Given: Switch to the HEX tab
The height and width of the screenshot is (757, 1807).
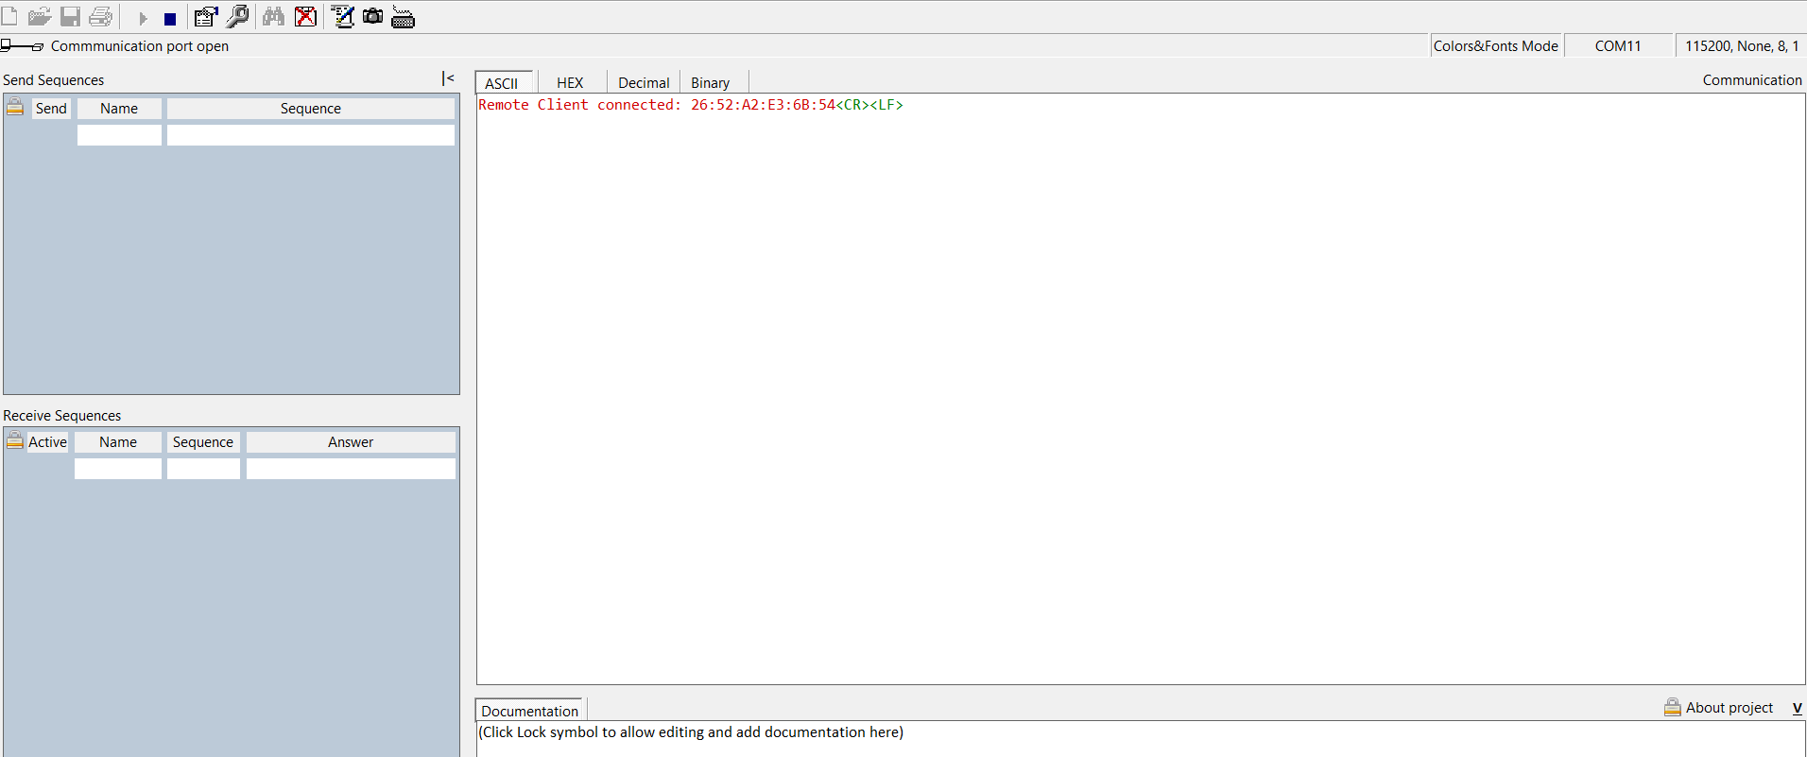Looking at the screenshot, I should 570,83.
